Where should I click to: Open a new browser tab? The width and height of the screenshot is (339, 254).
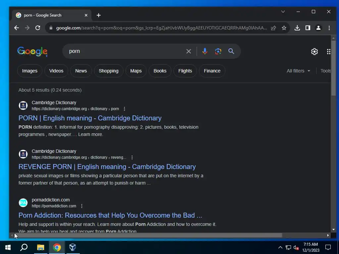99,15
